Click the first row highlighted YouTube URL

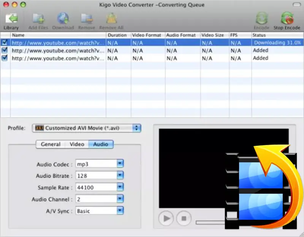[x=58, y=43]
